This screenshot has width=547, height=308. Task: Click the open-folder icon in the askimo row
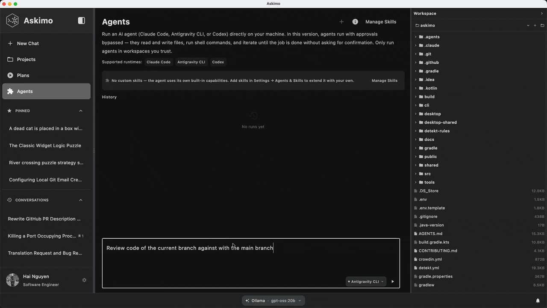[x=542, y=26]
